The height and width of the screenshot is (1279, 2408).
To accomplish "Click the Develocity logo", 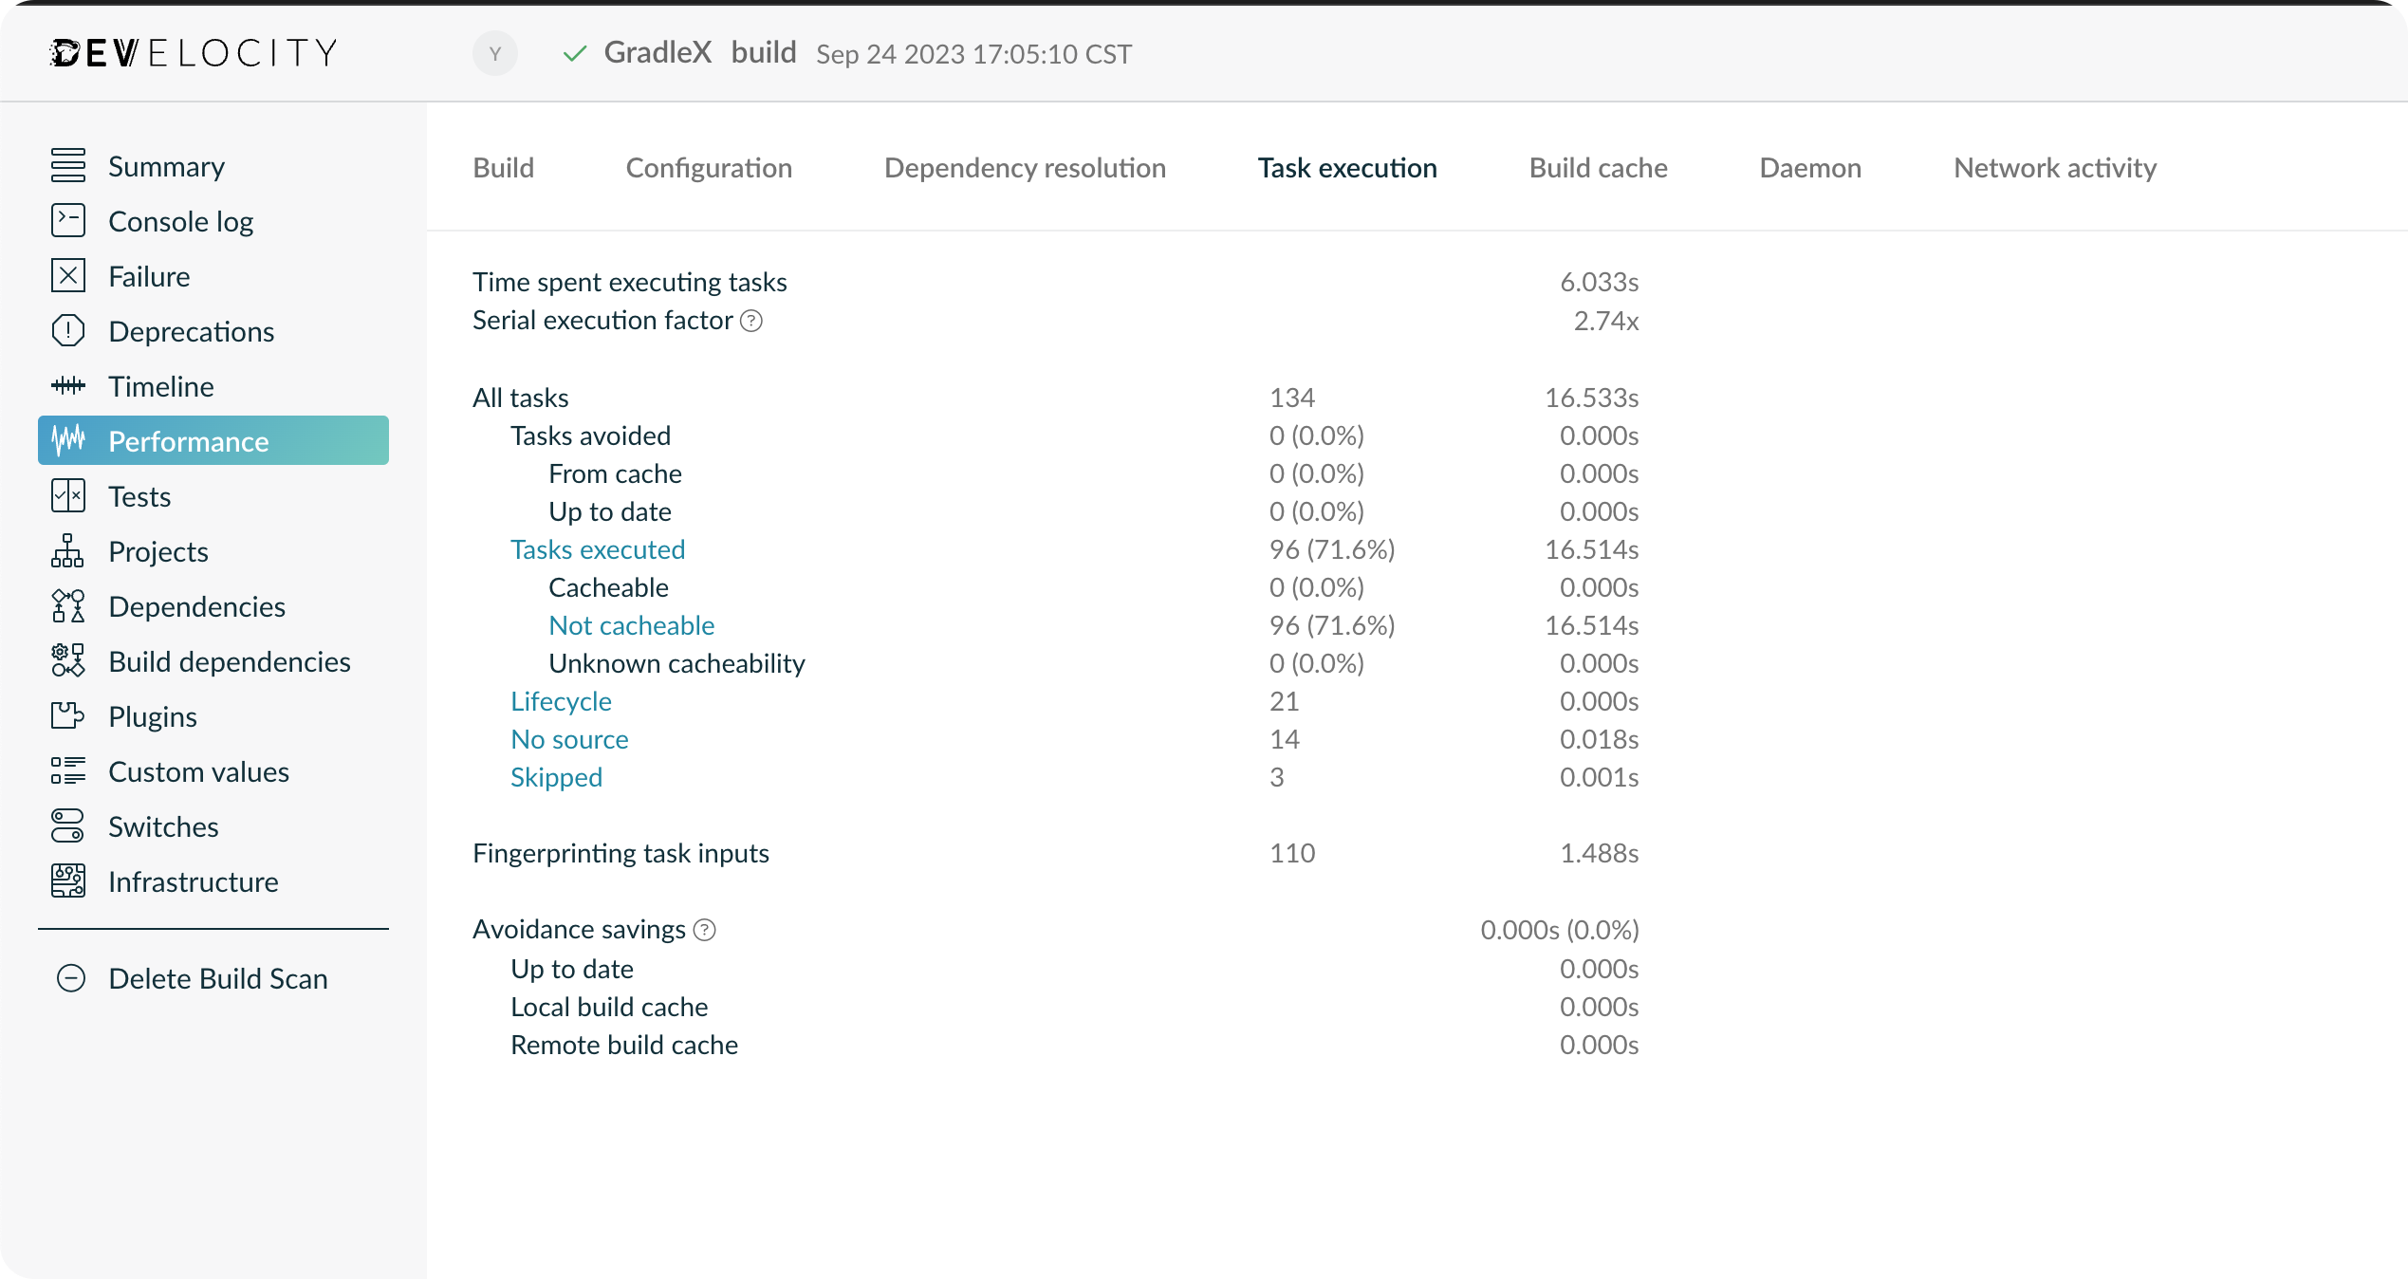I will [194, 53].
